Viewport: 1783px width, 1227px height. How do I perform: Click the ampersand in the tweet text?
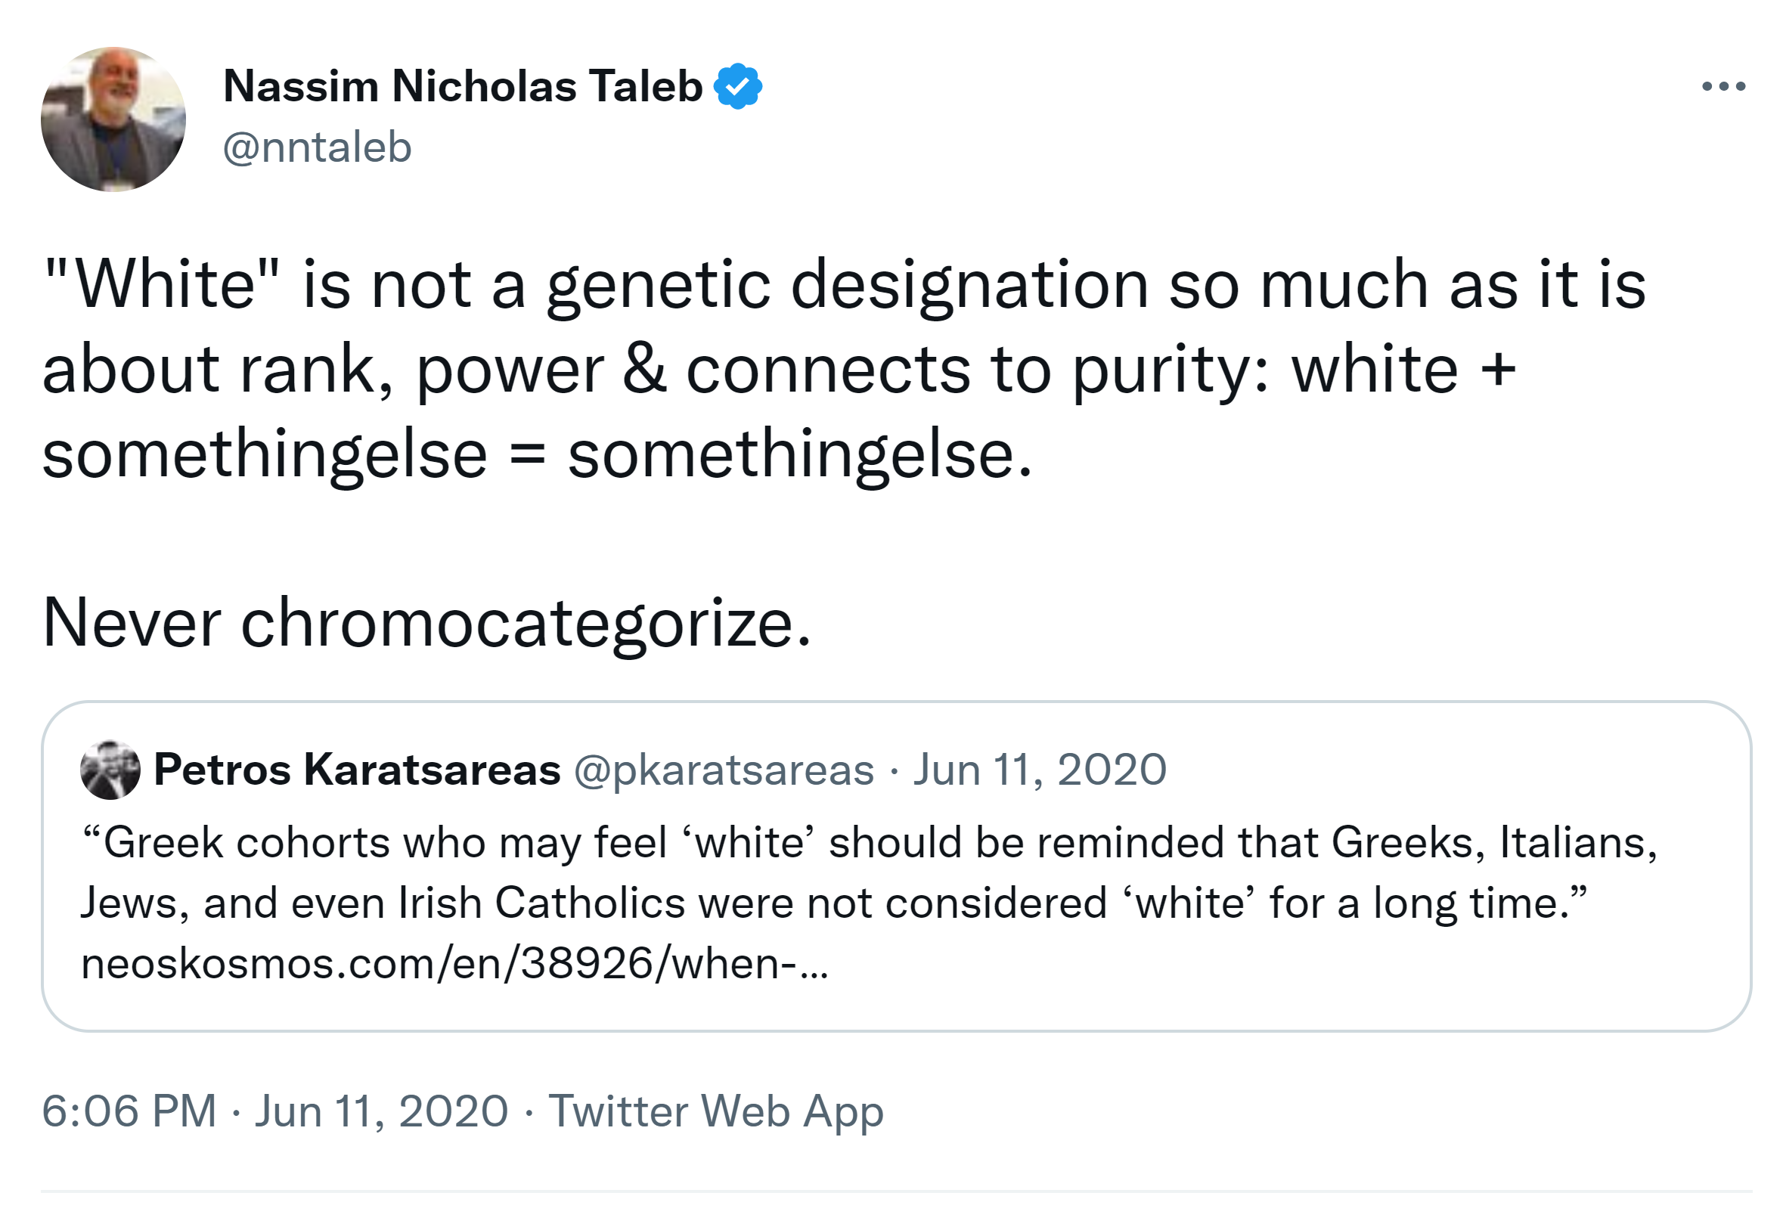(x=644, y=370)
